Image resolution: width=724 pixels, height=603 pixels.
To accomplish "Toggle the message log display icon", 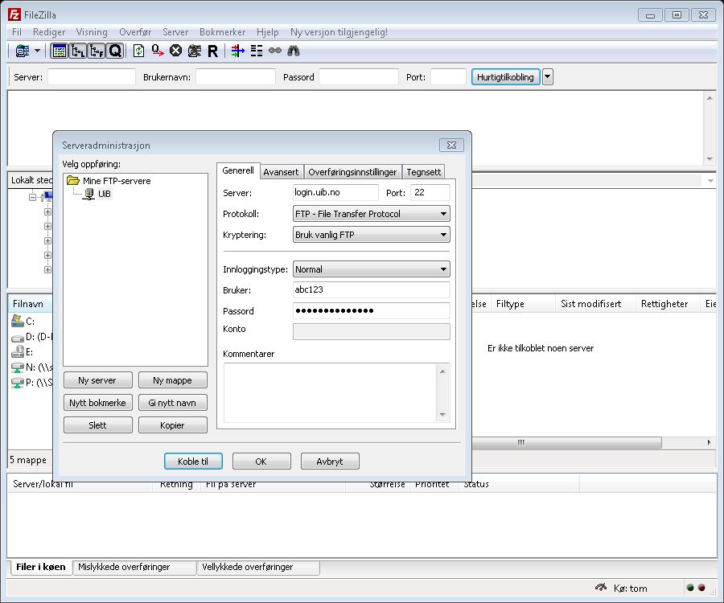I will pos(59,51).
